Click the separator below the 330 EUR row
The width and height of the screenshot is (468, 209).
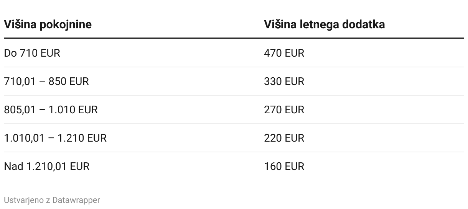(234, 95)
